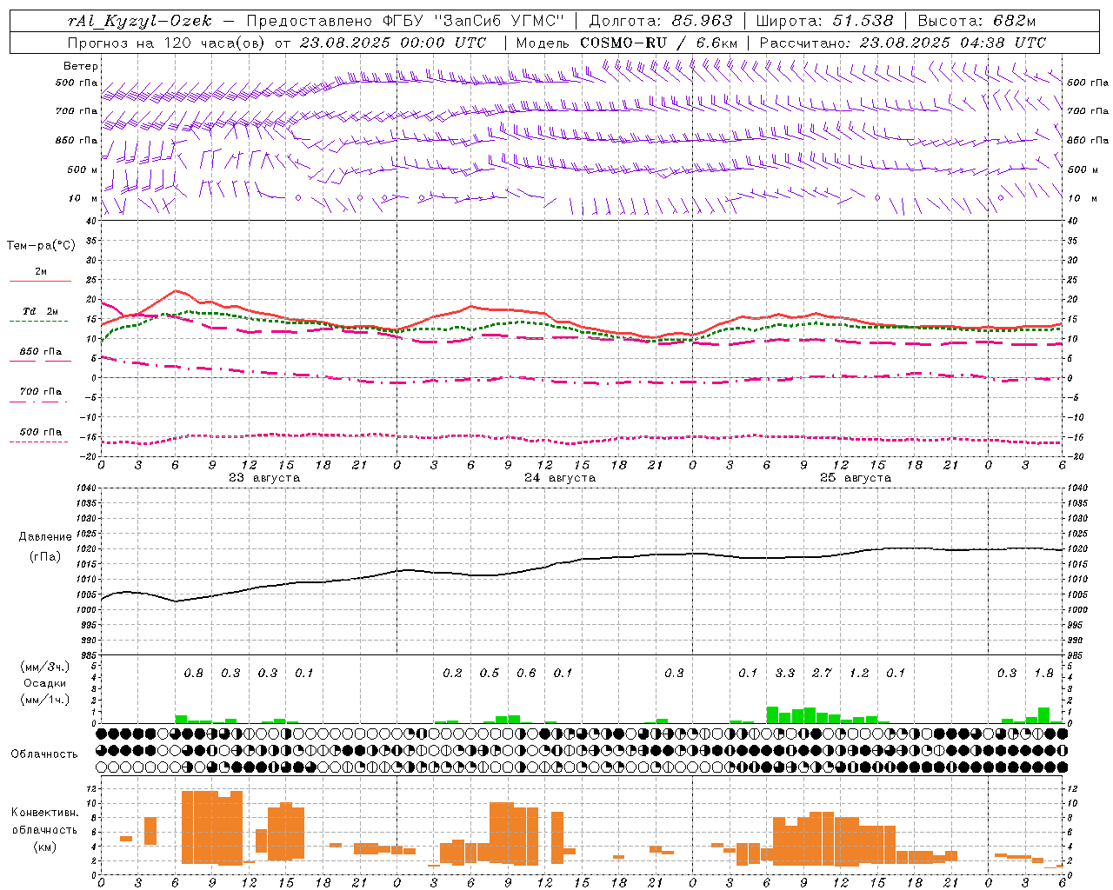Select the 'Высота: 682м' elevation text

point(976,21)
